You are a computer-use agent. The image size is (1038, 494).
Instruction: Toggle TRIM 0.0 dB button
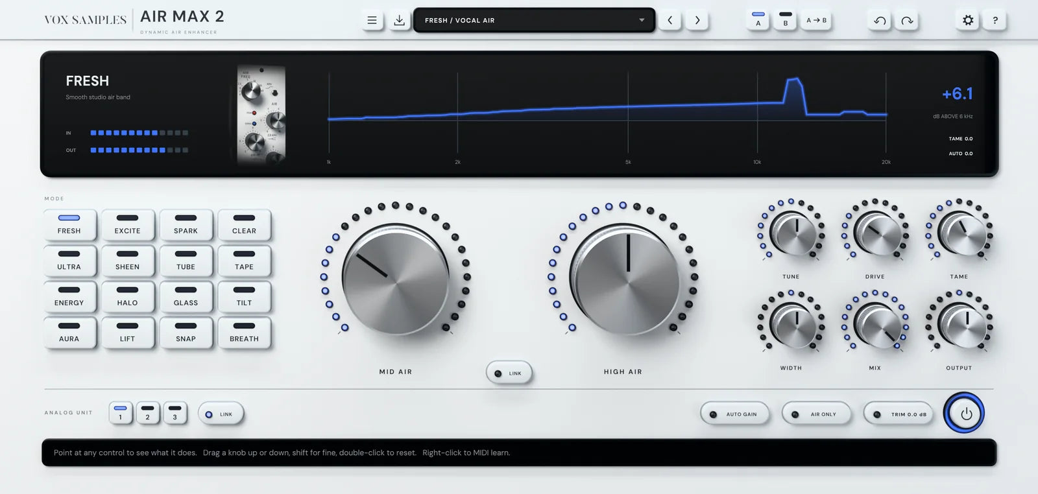coord(899,414)
